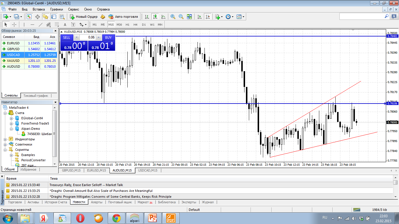Select the D1 timeframe button
This screenshot has height=224, width=399.
(x=144, y=24)
